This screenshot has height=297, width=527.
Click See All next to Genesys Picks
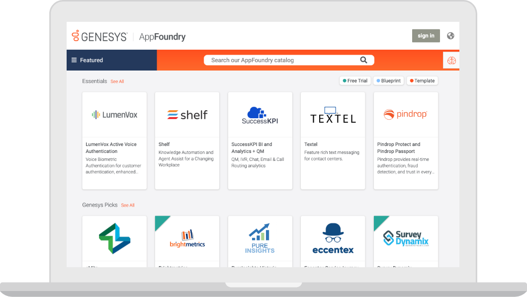click(128, 205)
